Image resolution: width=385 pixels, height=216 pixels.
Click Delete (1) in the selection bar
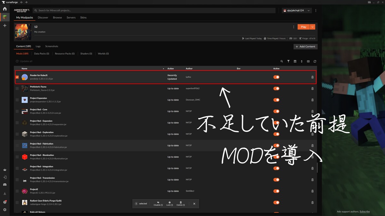(x=181, y=204)
